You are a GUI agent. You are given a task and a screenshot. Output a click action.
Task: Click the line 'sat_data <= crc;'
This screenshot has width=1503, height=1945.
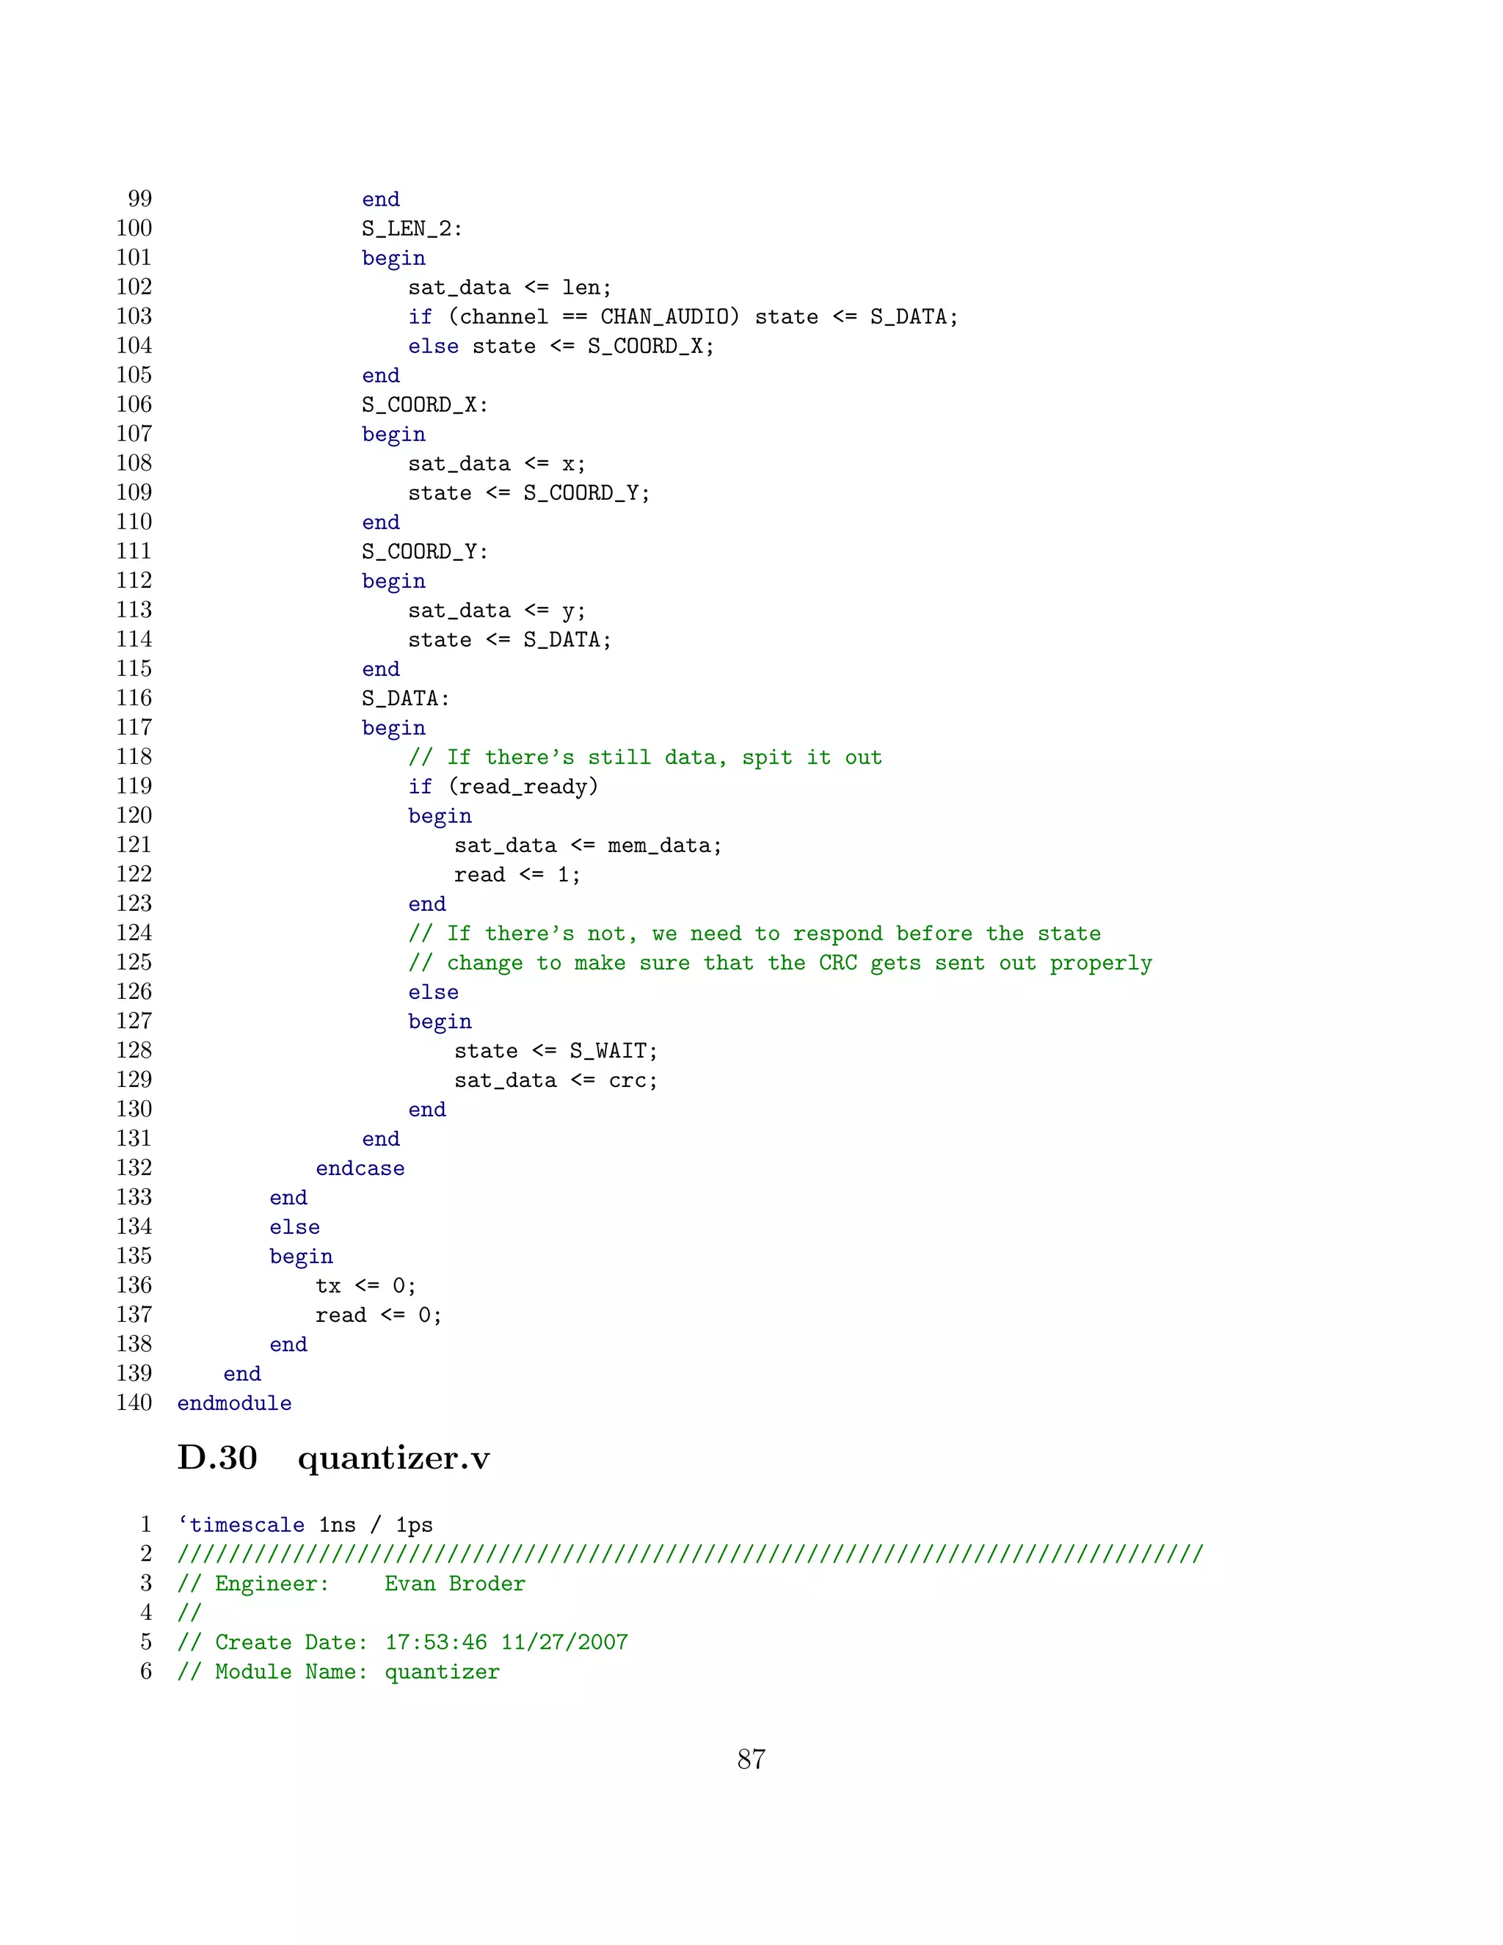(556, 1080)
